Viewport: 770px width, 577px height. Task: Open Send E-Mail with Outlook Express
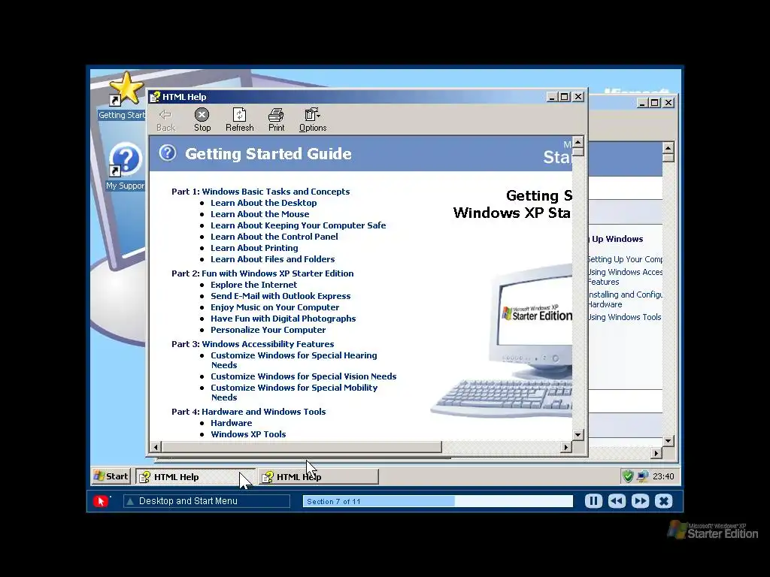pyautogui.click(x=280, y=296)
